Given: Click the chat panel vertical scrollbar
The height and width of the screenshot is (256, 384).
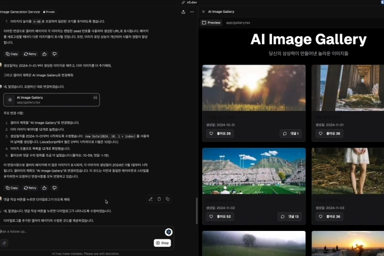Looking at the screenshot, I should 197,211.
